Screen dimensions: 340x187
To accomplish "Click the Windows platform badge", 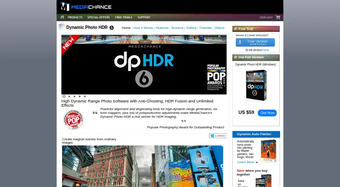I will 218,136.
